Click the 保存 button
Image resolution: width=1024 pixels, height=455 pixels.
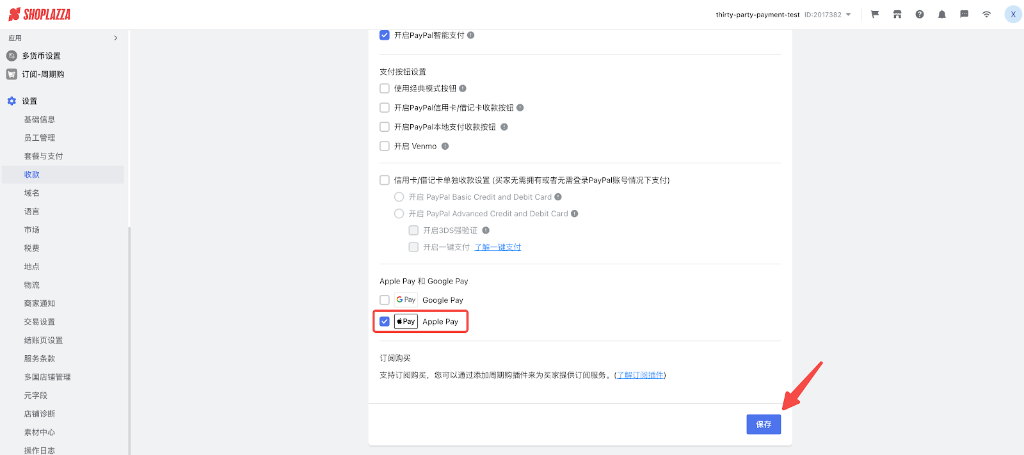coord(764,424)
